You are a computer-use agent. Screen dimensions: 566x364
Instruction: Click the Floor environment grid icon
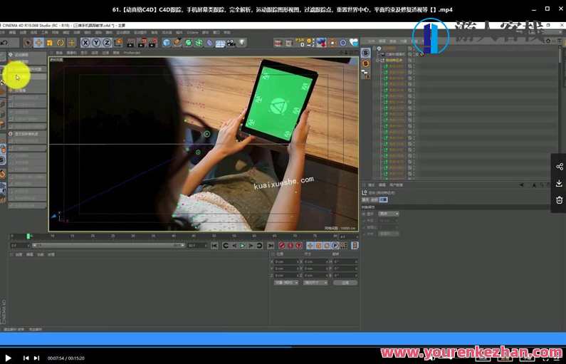pyautogui.click(x=220, y=43)
